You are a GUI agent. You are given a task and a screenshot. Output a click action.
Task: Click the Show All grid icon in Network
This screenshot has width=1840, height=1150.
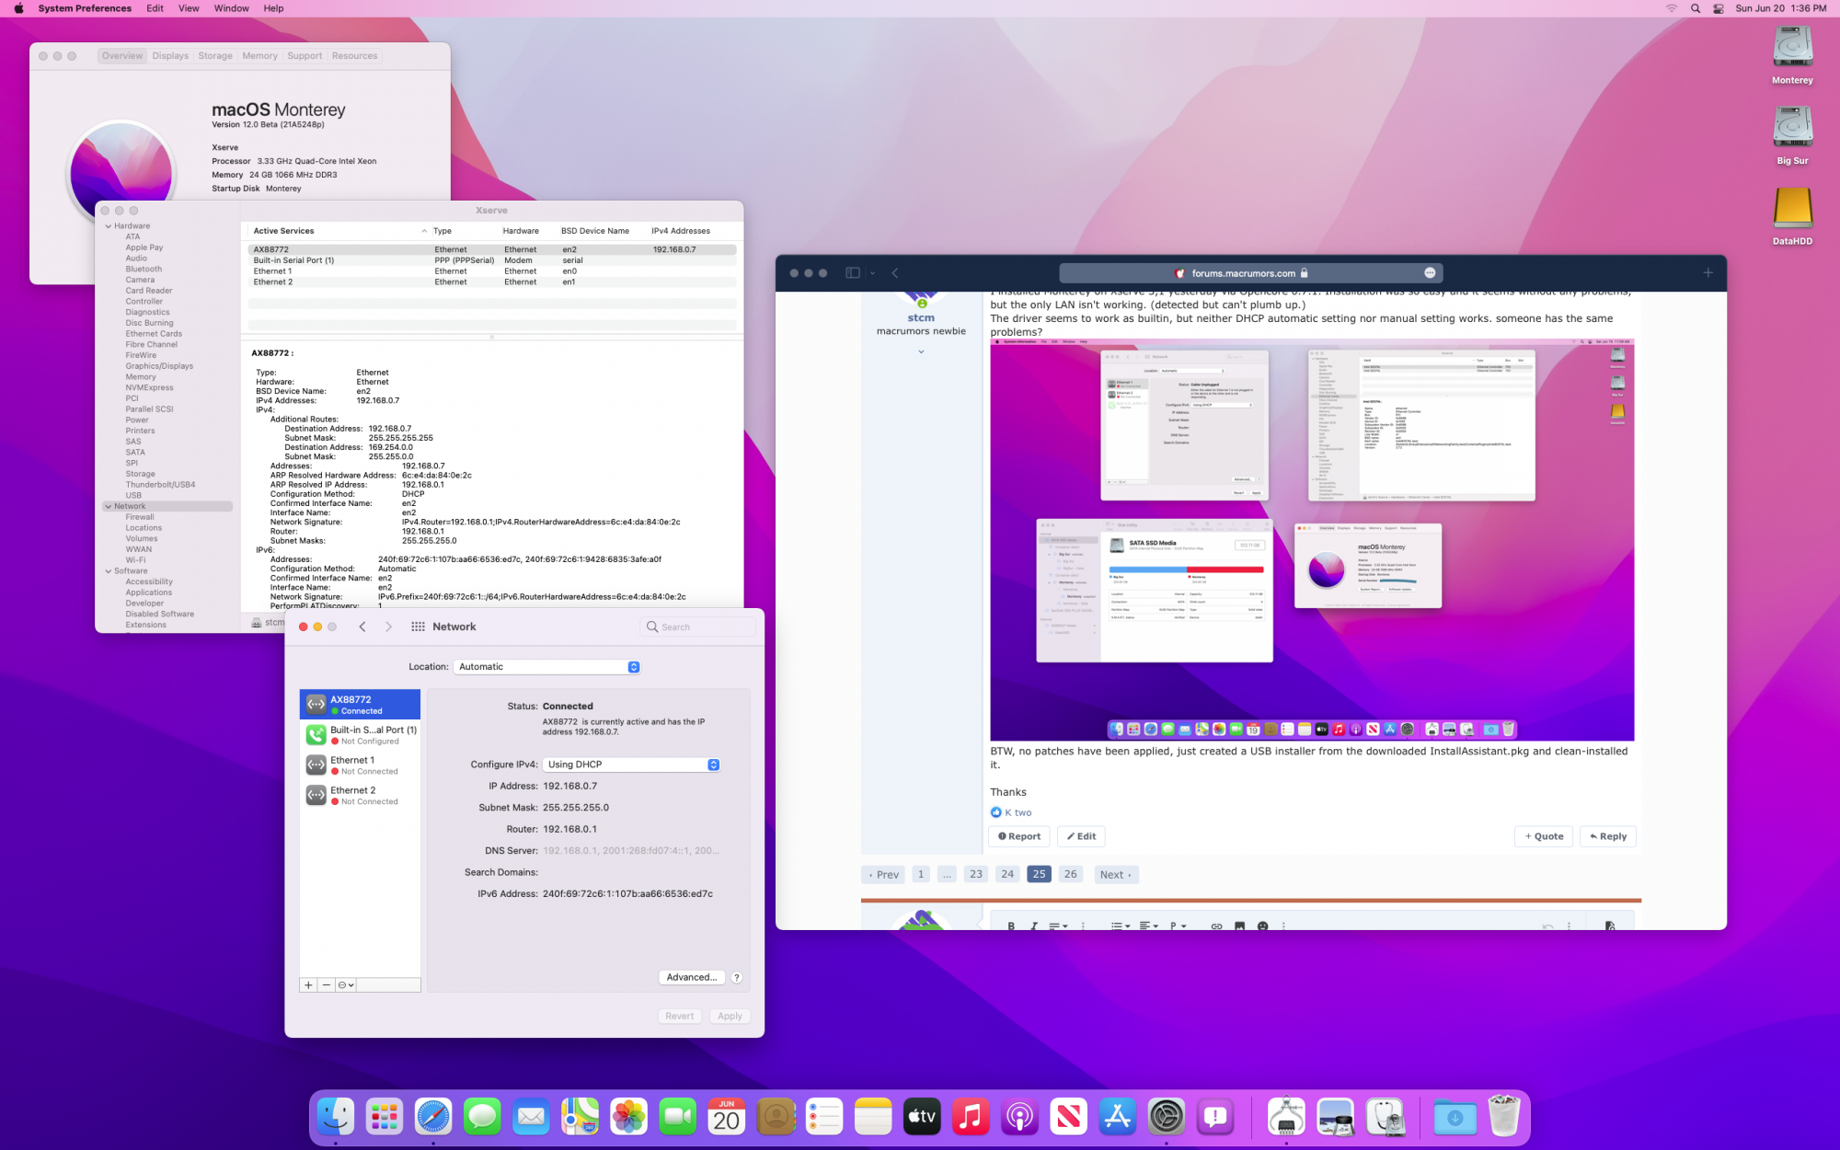tap(418, 627)
